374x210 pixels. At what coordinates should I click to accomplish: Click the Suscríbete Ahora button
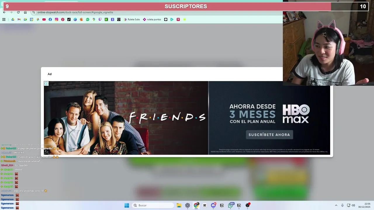(269, 134)
